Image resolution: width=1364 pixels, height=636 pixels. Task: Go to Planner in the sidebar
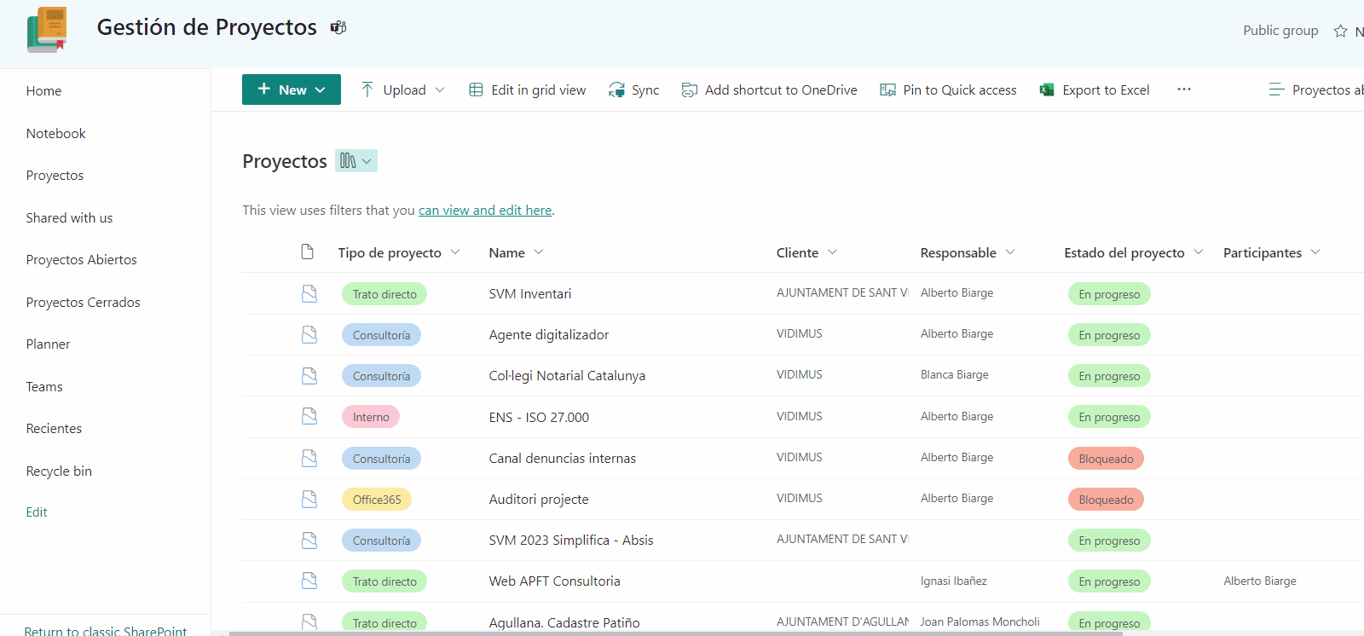[48, 344]
